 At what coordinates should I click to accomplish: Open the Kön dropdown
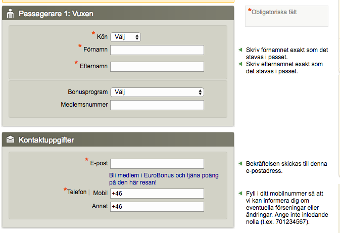pyautogui.click(x=125, y=37)
